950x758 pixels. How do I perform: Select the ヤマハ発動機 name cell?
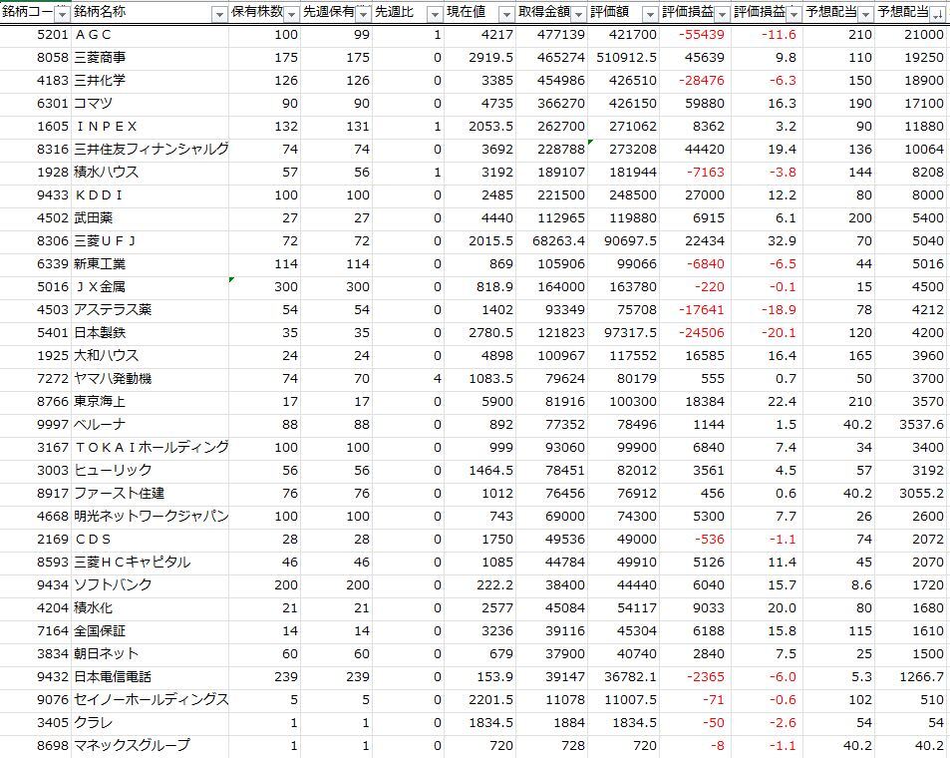tap(150, 379)
